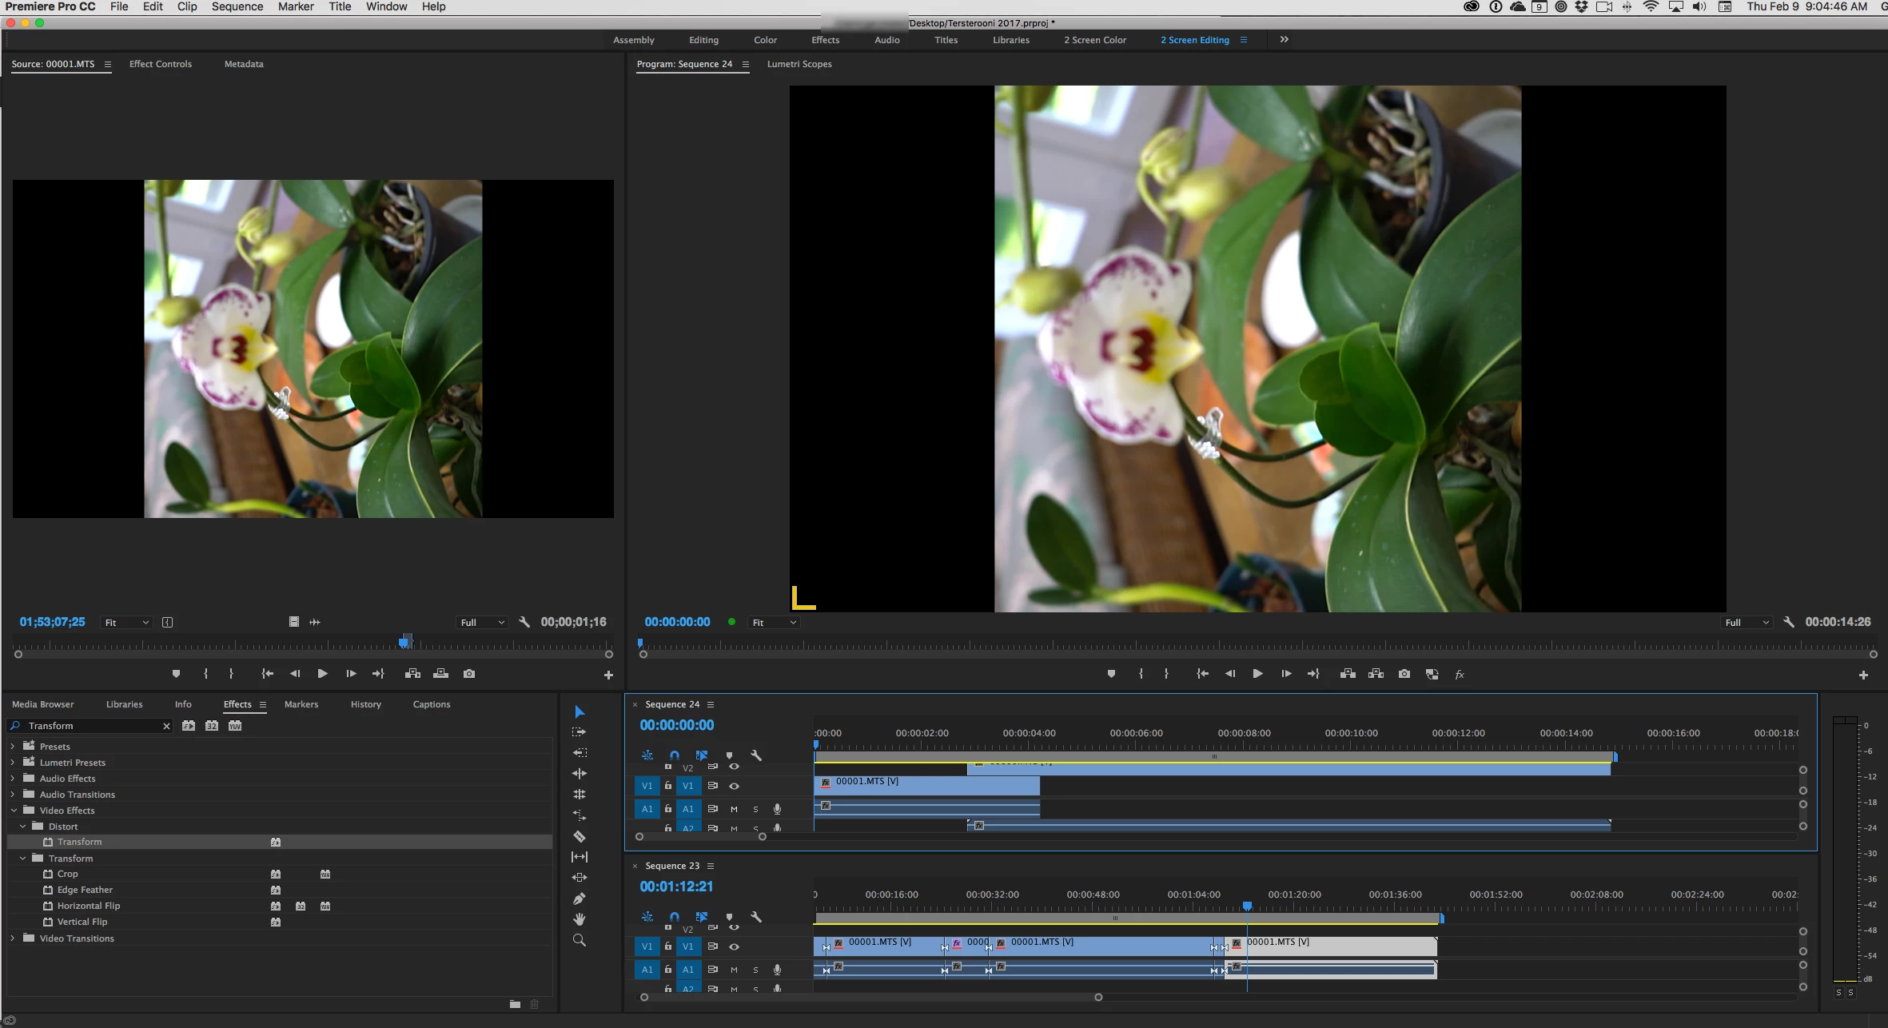Open the Sequence menu
This screenshot has width=1888, height=1028.
[x=237, y=6]
